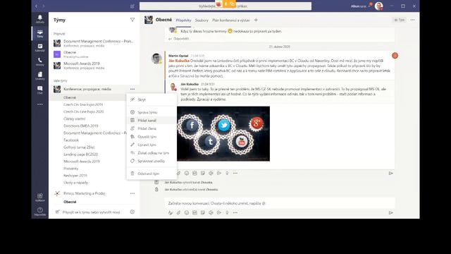Open pinned Microsoft Awards 2019 channel
The height and width of the screenshot is (254, 451).
coord(94,66)
